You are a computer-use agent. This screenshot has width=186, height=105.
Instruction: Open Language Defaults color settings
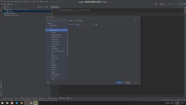(56, 35)
